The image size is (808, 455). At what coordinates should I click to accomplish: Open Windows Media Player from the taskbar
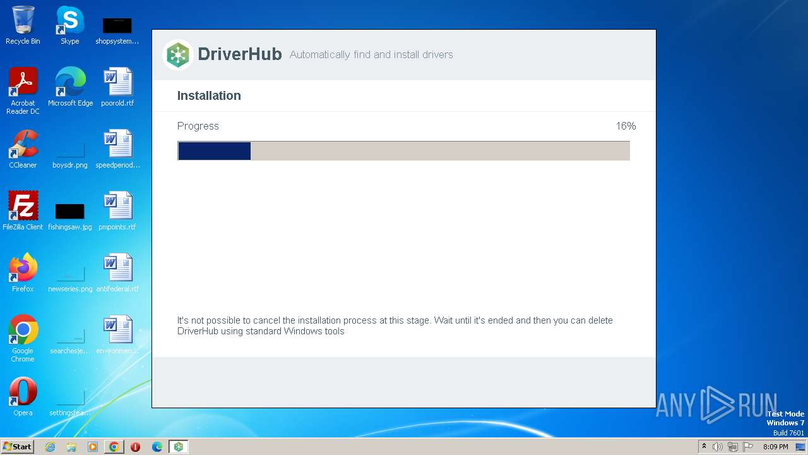(x=93, y=447)
